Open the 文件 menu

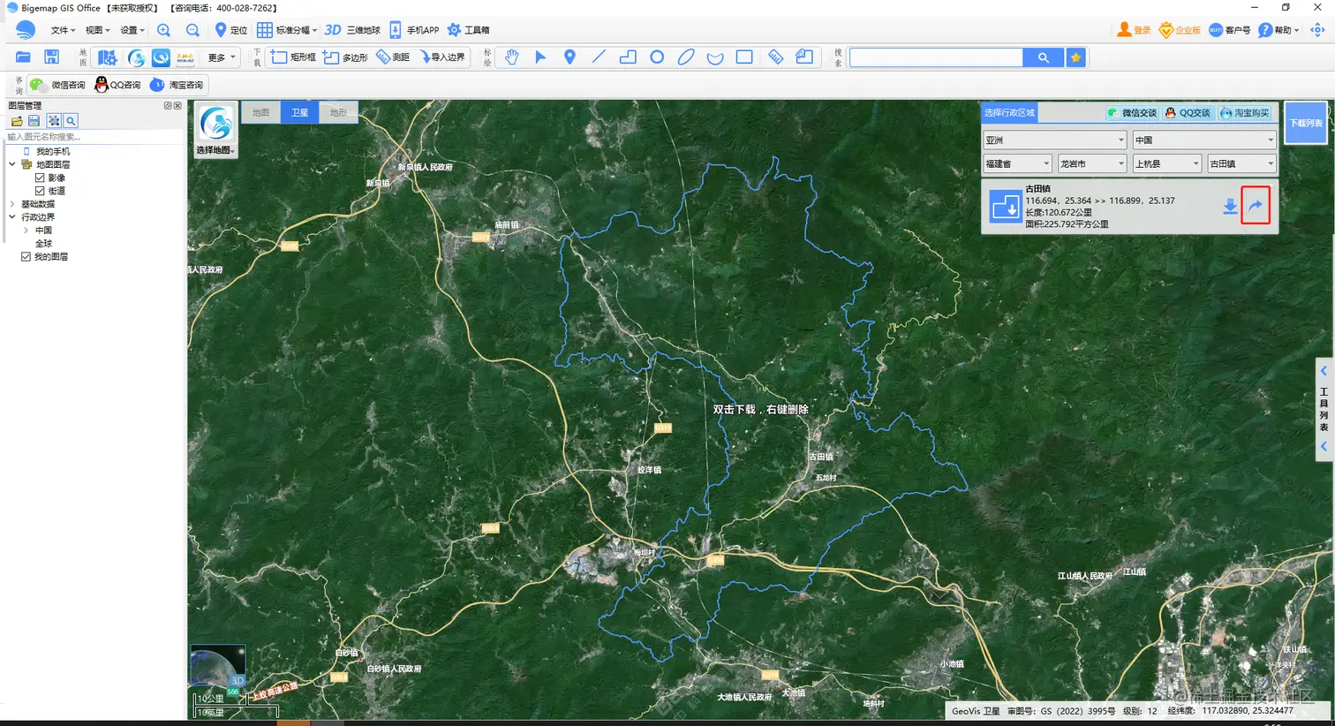point(62,29)
